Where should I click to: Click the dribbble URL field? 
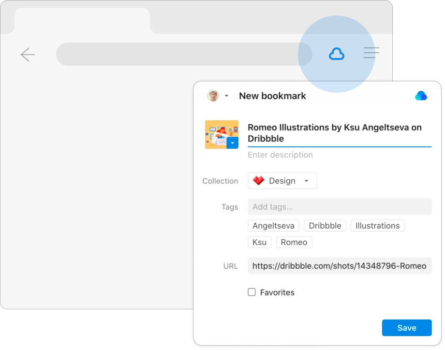[x=340, y=266]
